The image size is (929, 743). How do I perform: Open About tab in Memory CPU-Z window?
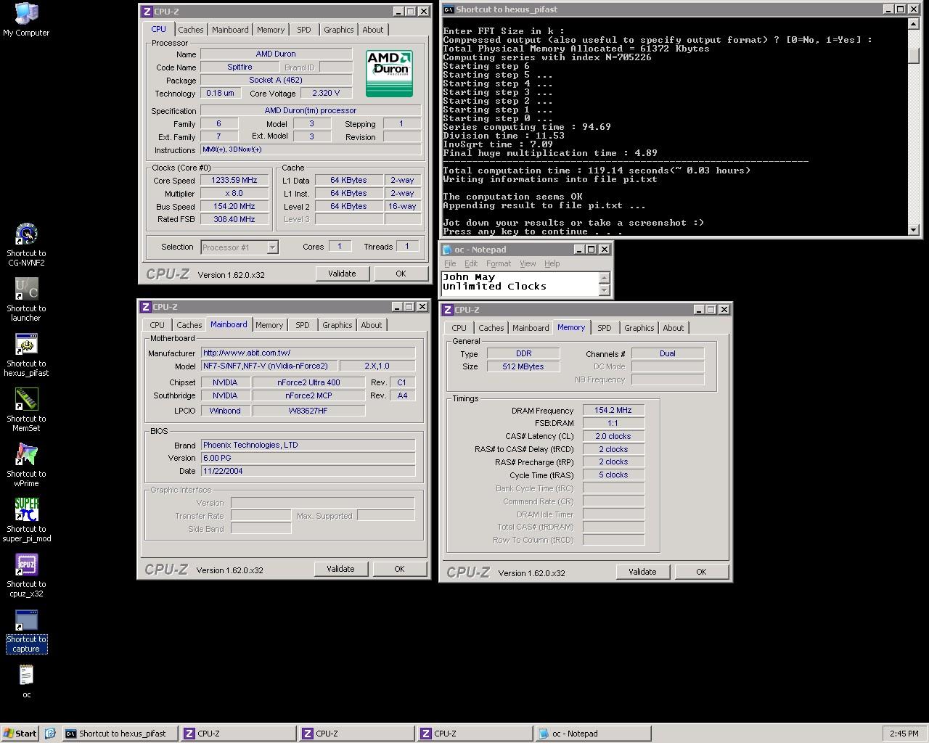tap(674, 328)
